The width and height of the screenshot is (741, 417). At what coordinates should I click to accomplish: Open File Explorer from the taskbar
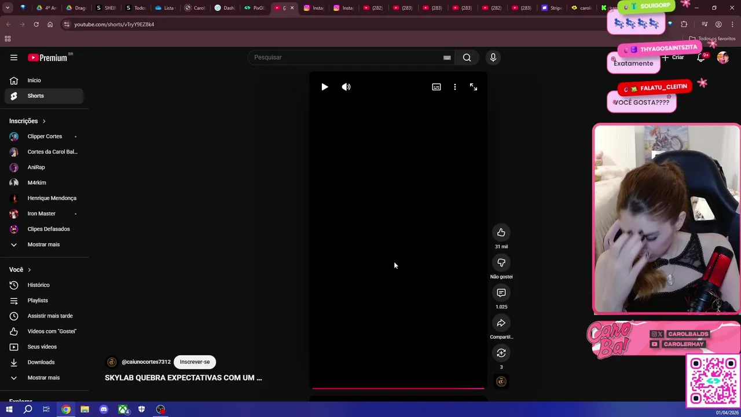coord(85,409)
